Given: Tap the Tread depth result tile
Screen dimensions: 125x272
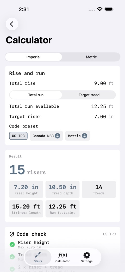Looking at the screenshot, I should tap(63, 189).
